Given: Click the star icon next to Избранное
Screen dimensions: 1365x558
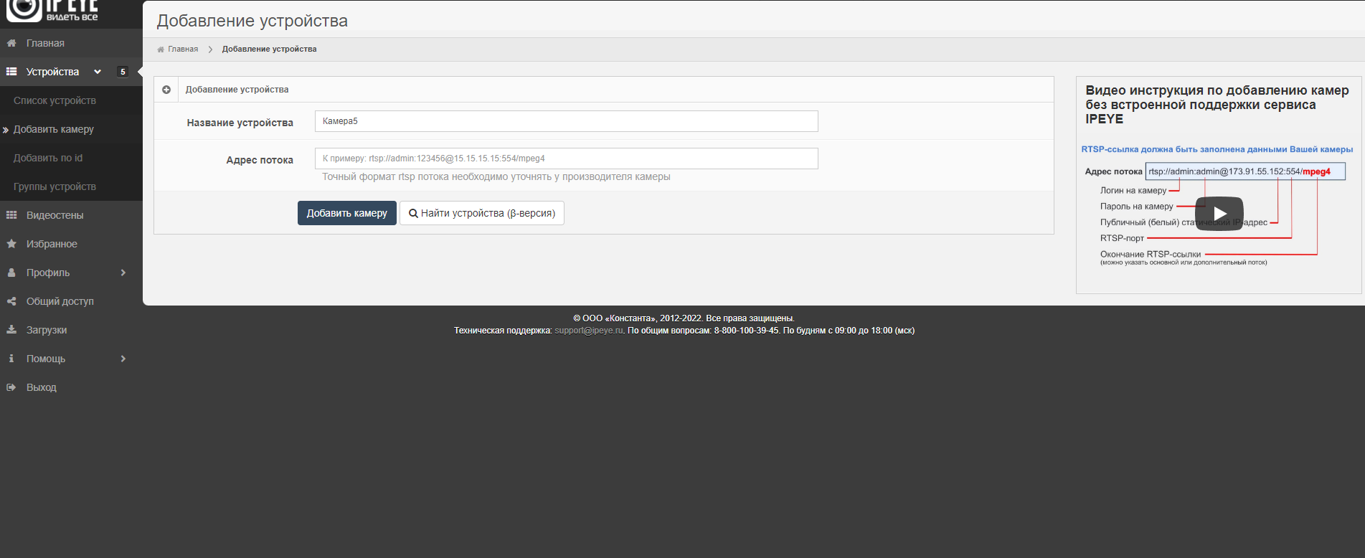Looking at the screenshot, I should (x=11, y=244).
